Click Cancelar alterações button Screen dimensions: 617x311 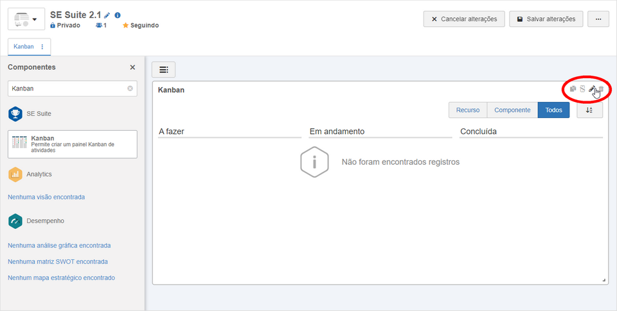[x=464, y=19]
